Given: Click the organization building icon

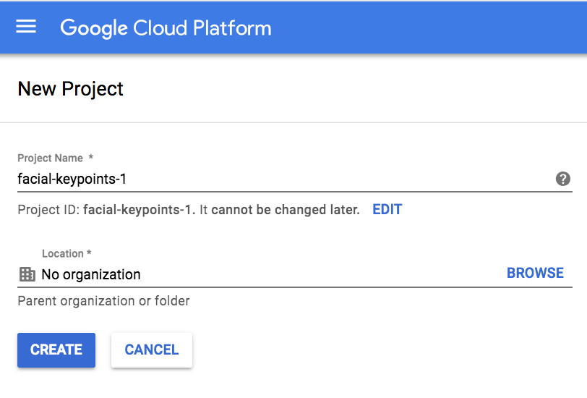Looking at the screenshot, I should pyautogui.click(x=27, y=274).
